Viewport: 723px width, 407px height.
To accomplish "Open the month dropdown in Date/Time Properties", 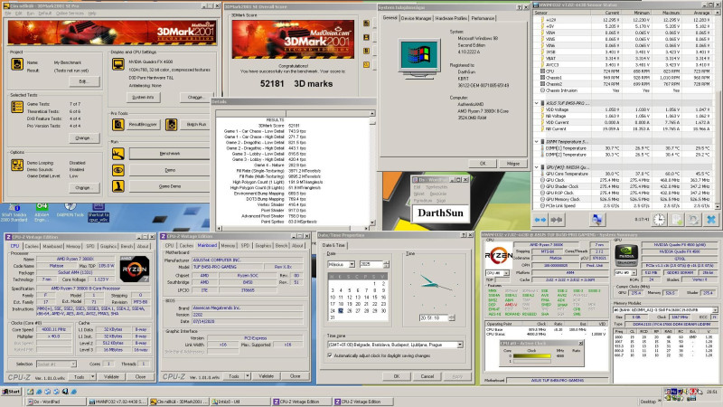I will (352, 264).
